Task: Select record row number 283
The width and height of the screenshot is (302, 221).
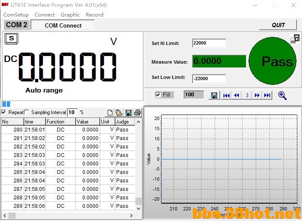Action: pyautogui.click(x=68, y=155)
